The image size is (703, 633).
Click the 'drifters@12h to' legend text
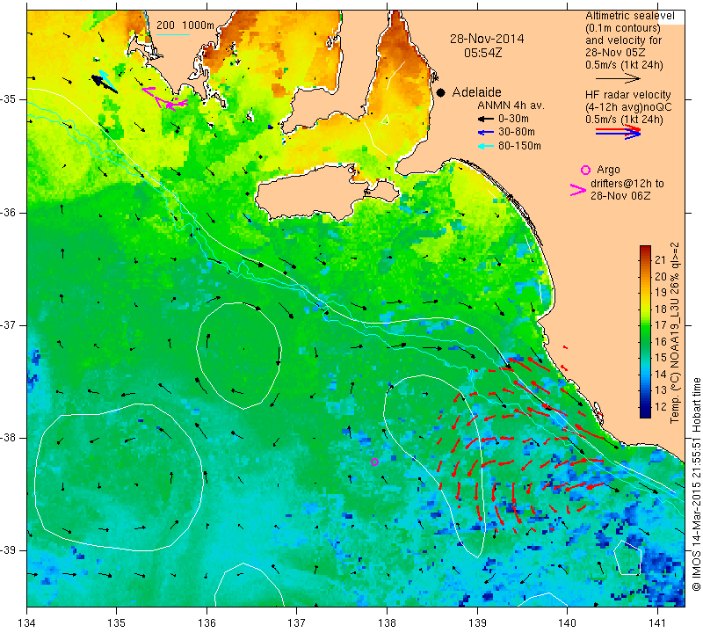[x=627, y=184]
